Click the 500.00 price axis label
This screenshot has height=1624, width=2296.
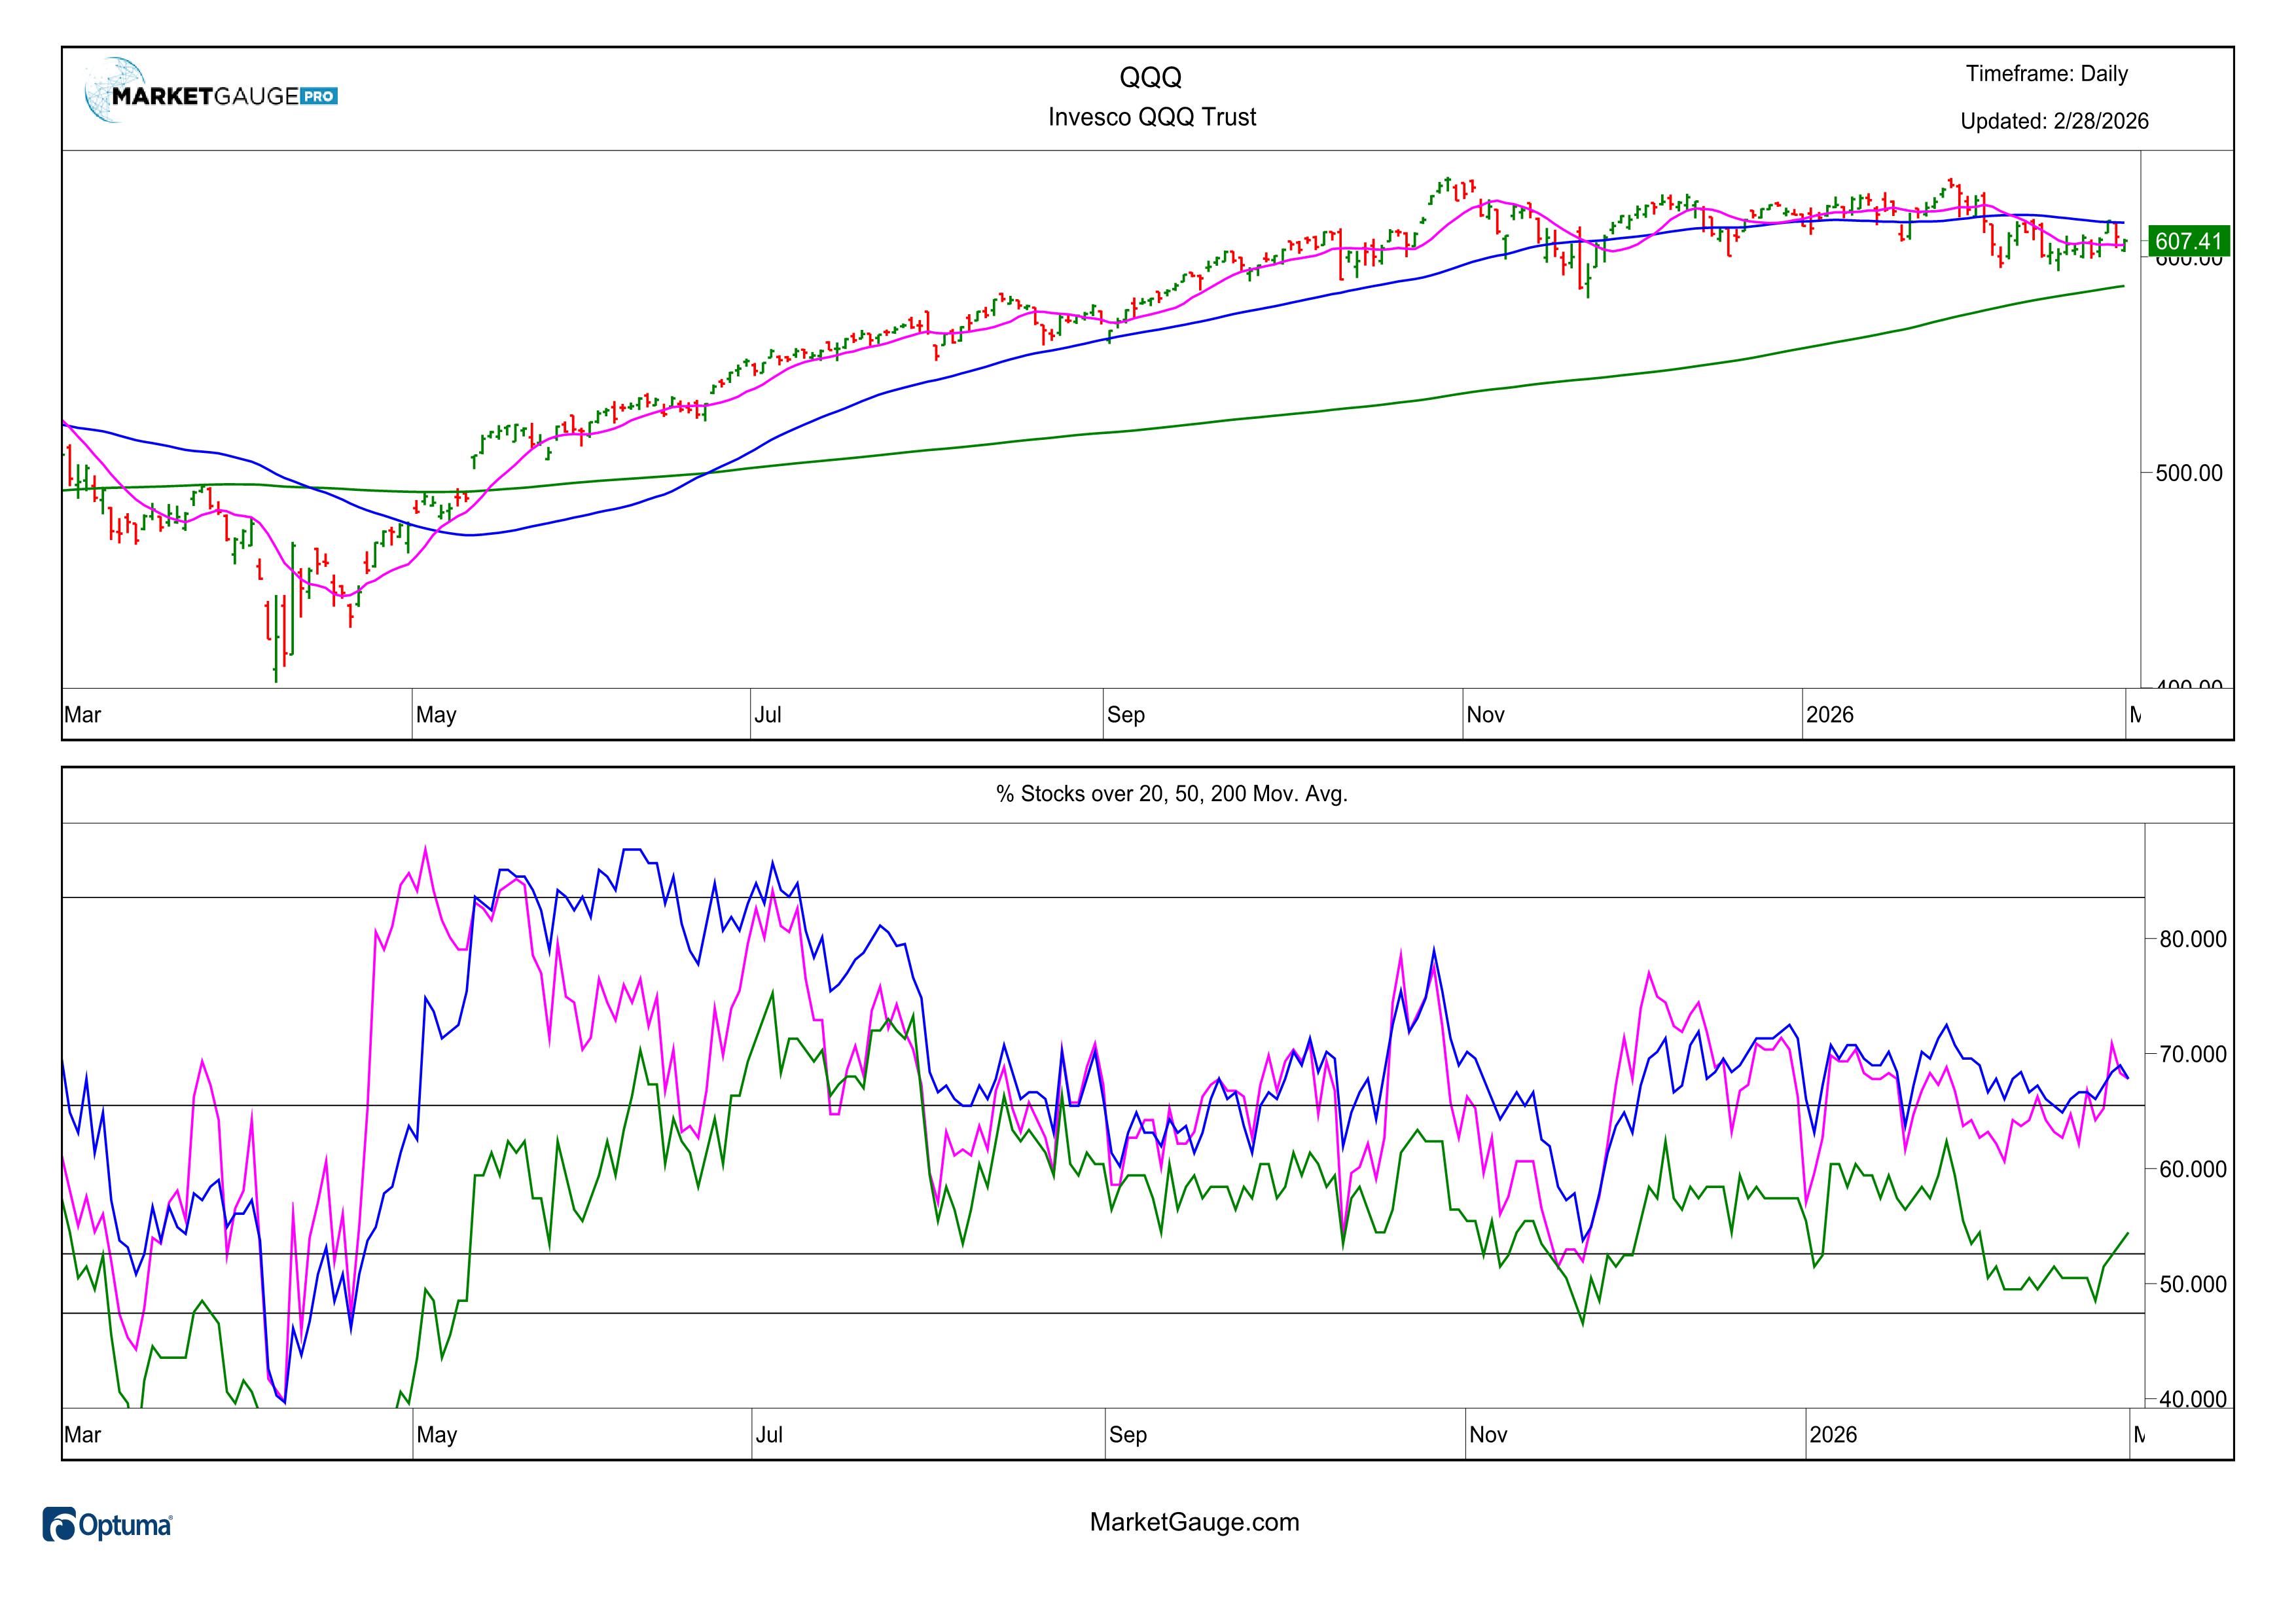(2189, 473)
